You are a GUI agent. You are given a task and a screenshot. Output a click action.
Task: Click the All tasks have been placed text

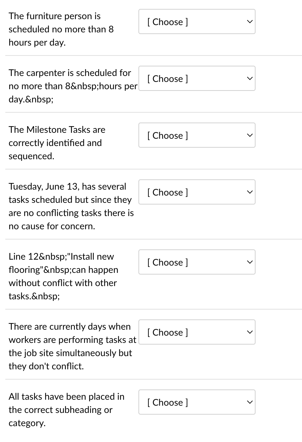point(67,410)
